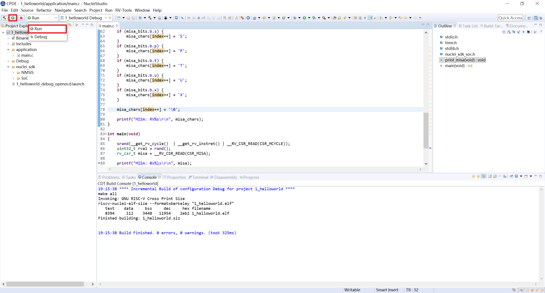Open the Open Console dropdown arrow
This screenshot has height=293, width=545.
coord(531,176)
